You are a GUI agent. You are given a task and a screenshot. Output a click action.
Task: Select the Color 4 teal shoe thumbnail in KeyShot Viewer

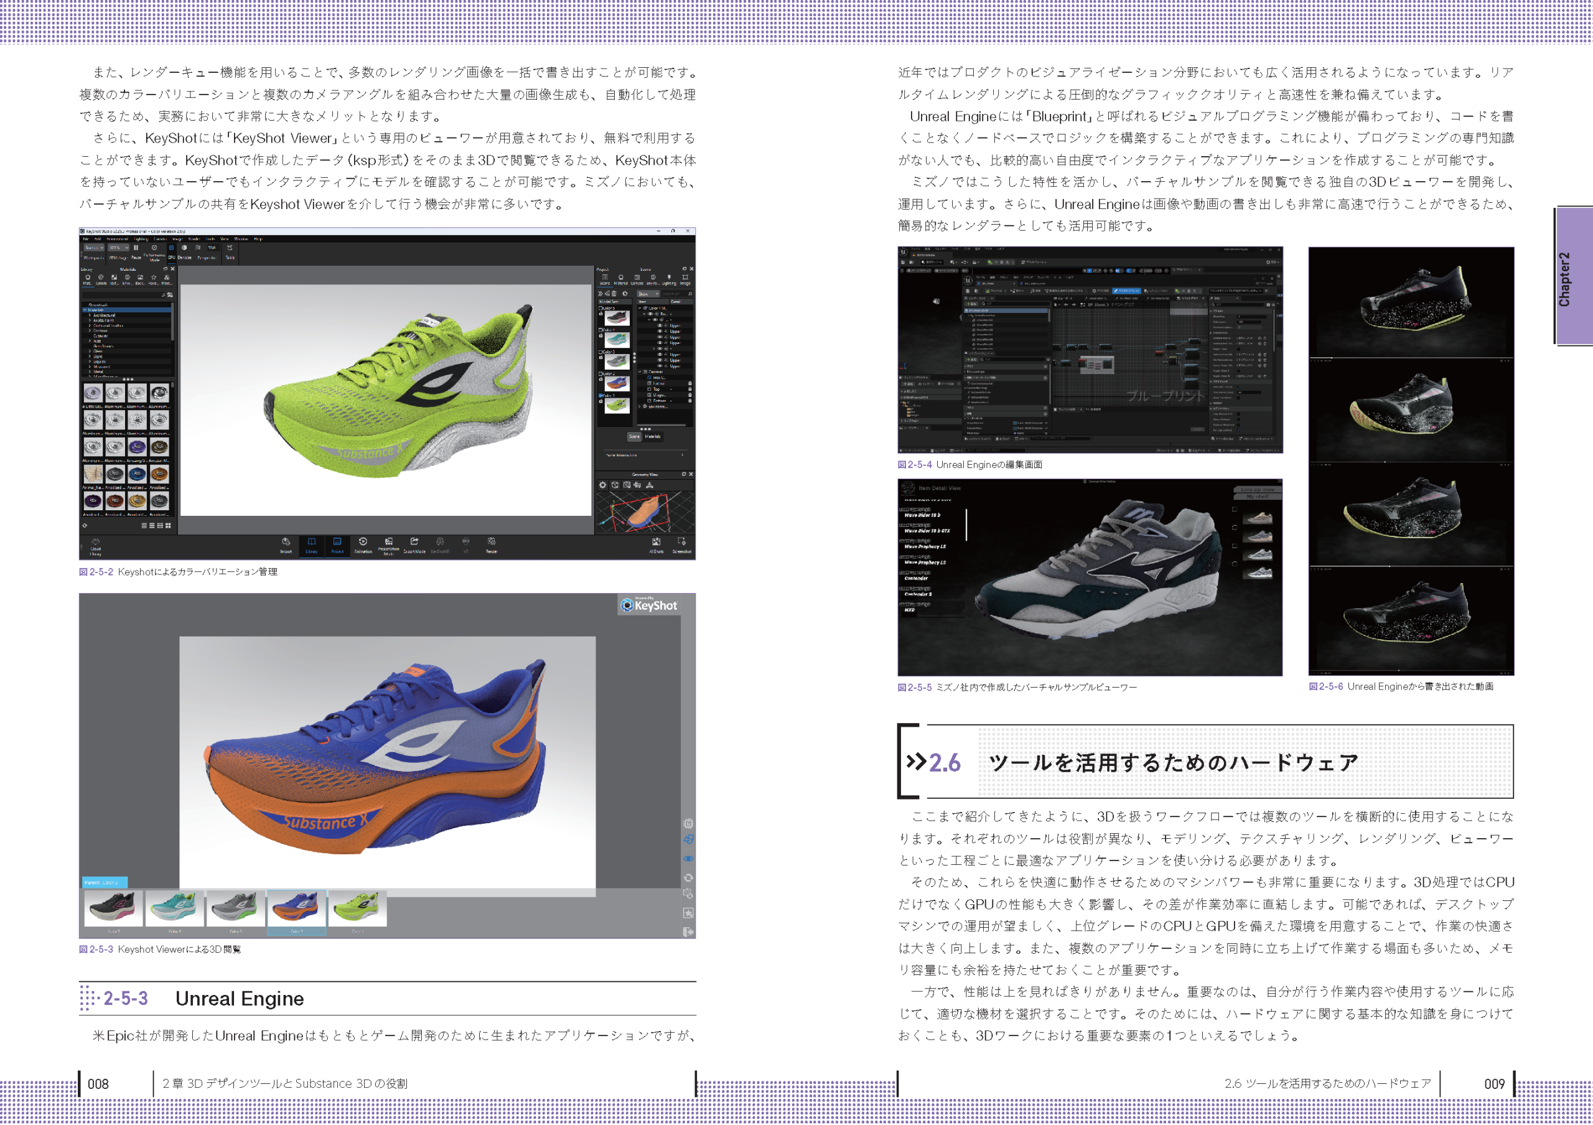(175, 909)
